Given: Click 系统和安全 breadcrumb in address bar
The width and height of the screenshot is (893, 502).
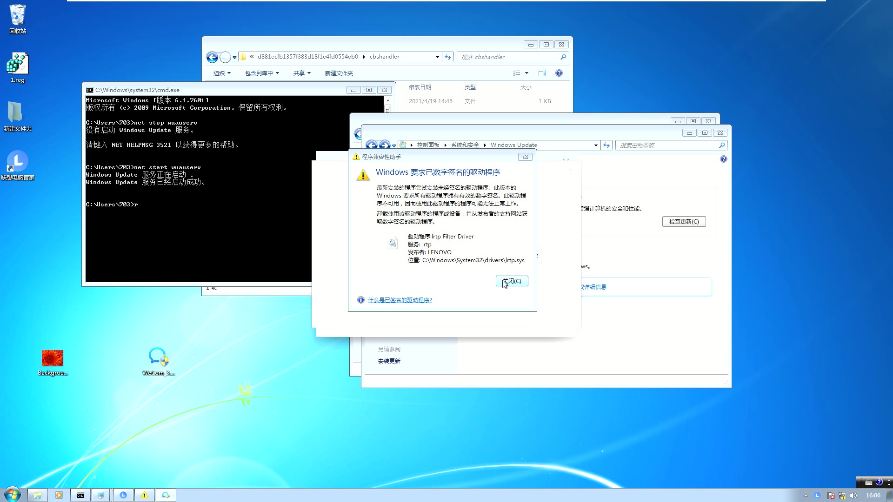Looking at the screenshot, I should click(465, 145).
